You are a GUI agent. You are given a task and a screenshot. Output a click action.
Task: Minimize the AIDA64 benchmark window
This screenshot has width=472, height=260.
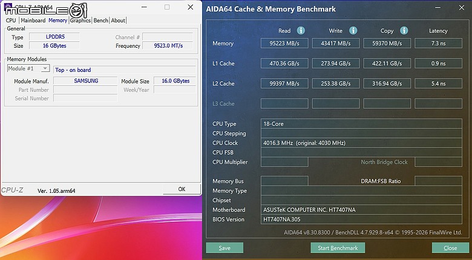click(x=438, y=8)
